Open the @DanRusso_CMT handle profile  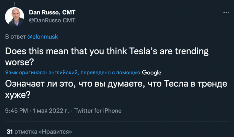[x=52, y=20]
